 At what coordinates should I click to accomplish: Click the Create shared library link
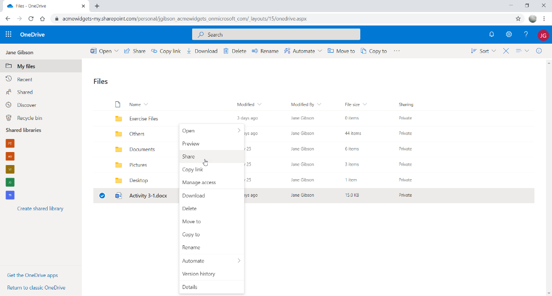click(x=40, y=208)
